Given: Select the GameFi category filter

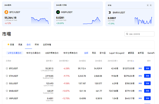Looking at the screenshot, I should 151,53.
